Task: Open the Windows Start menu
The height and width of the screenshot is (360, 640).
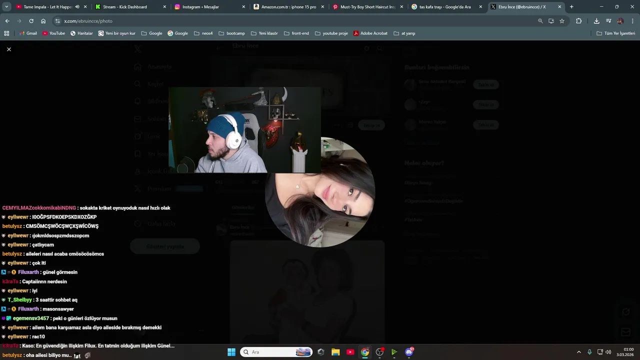Action: pos(231,352)
